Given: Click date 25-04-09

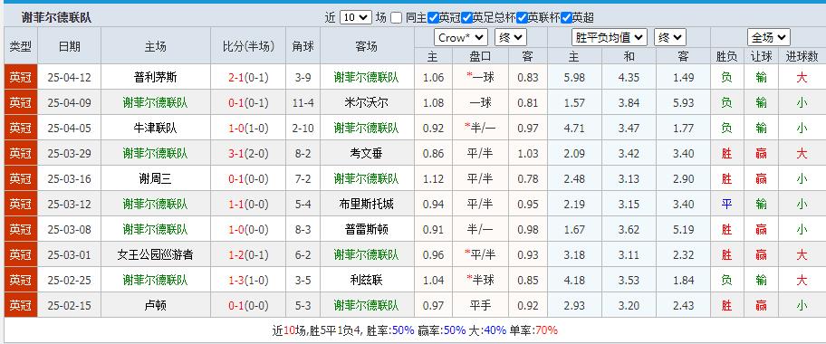Looking at the screenshot, I should 69,102.
